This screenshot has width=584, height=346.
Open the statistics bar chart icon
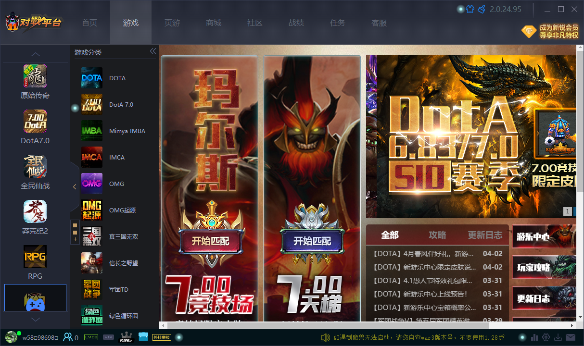pyautogui.click(x=535, y=337)
